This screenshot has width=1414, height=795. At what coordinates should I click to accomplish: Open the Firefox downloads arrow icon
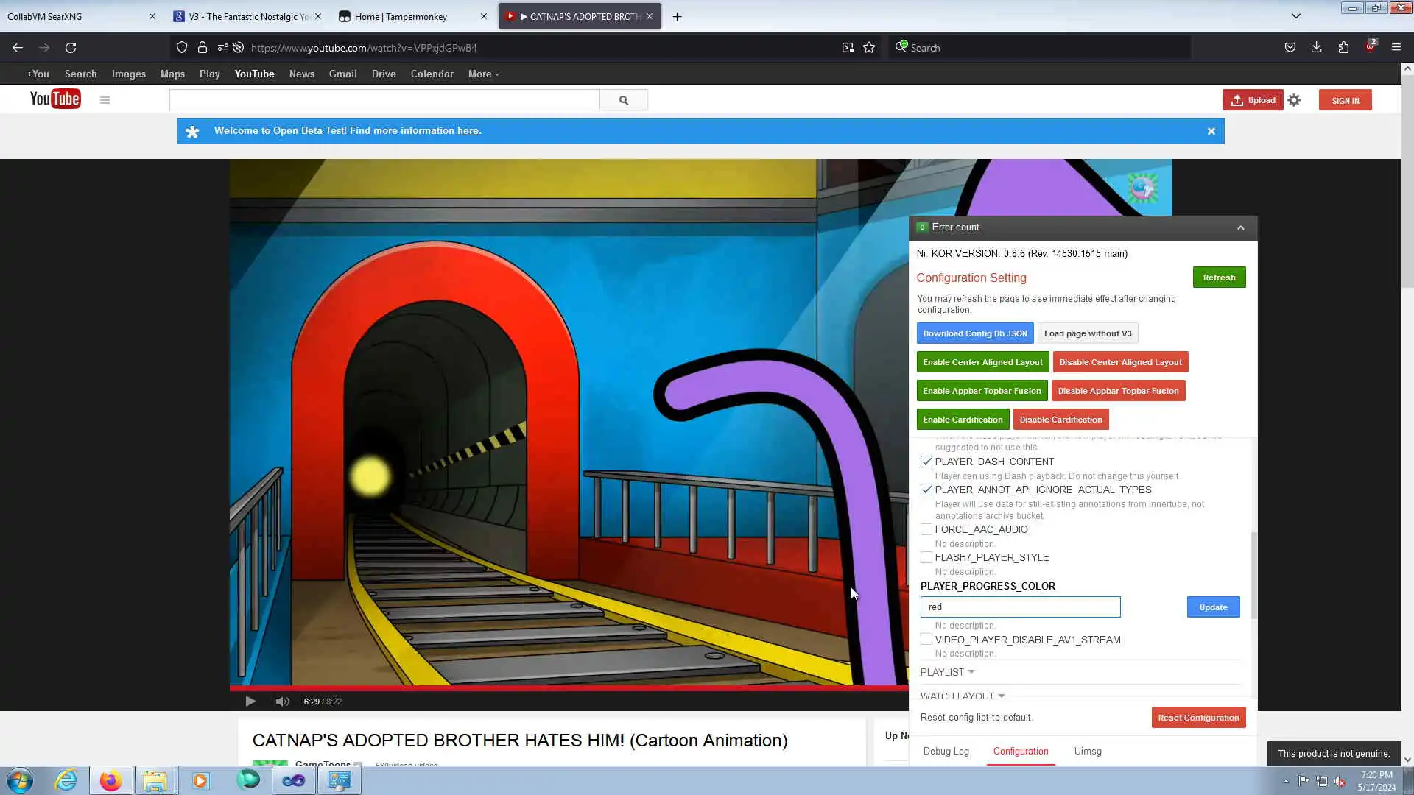(1316, 48)
